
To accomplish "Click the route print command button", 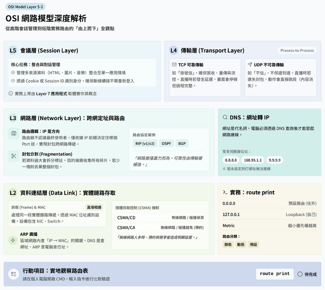I will pyautogui.click(x=275, y=274).
